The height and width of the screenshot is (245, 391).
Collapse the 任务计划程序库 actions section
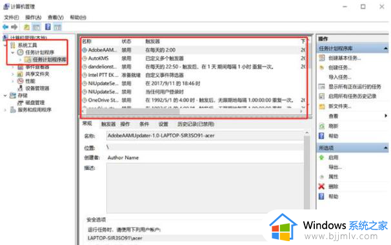point(385,48)
